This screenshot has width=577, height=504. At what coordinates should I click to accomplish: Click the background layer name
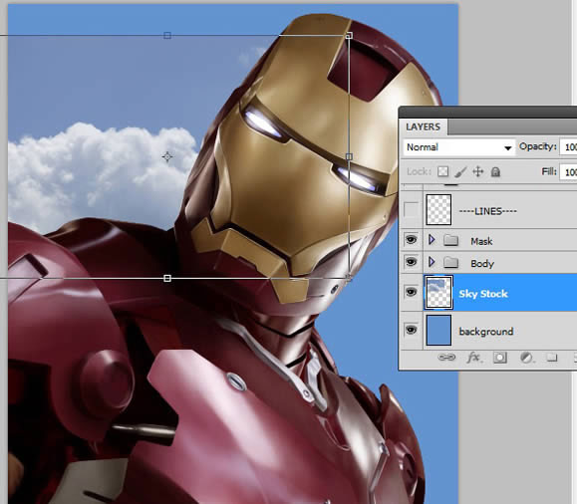pos(486,332)
